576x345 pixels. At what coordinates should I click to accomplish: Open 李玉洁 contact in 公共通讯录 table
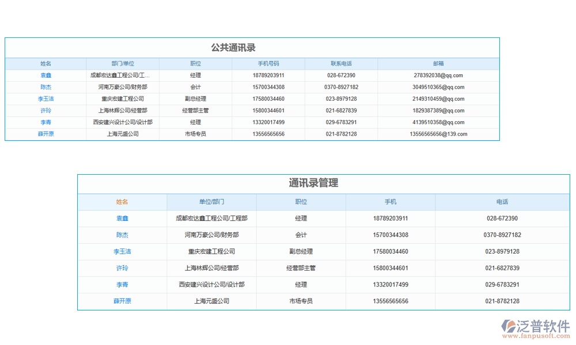(46, 98)
